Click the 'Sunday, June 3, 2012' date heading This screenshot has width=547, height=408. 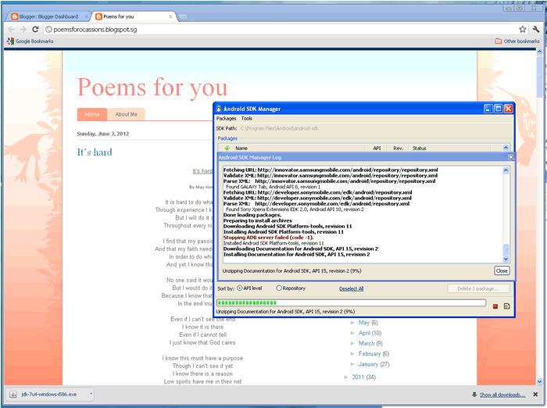tap(103, 134)
